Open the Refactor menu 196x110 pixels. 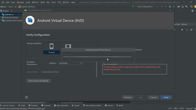tap(36, 2)
